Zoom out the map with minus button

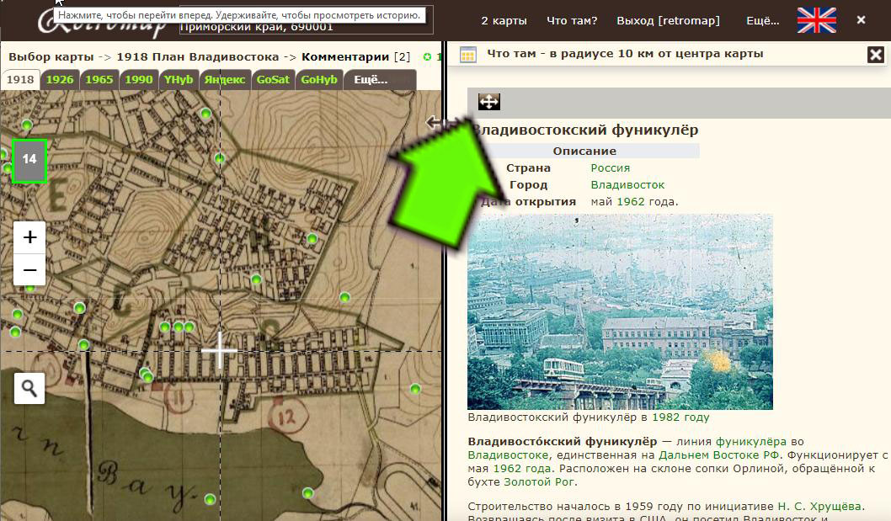[29, 269]
